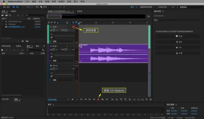Toggle loop playback in transport bar
Viewport: 204px width, 119px height.
click(x=103, y=99)
